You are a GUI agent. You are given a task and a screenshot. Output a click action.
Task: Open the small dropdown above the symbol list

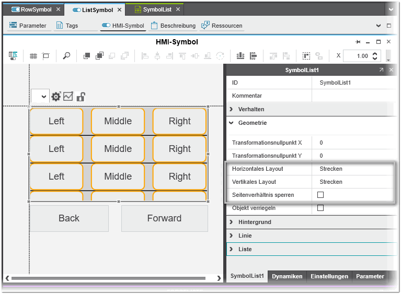(40, 97)
